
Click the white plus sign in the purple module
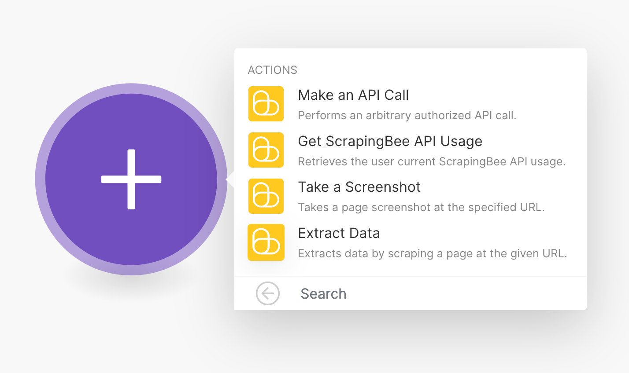(x=131, y=179)
